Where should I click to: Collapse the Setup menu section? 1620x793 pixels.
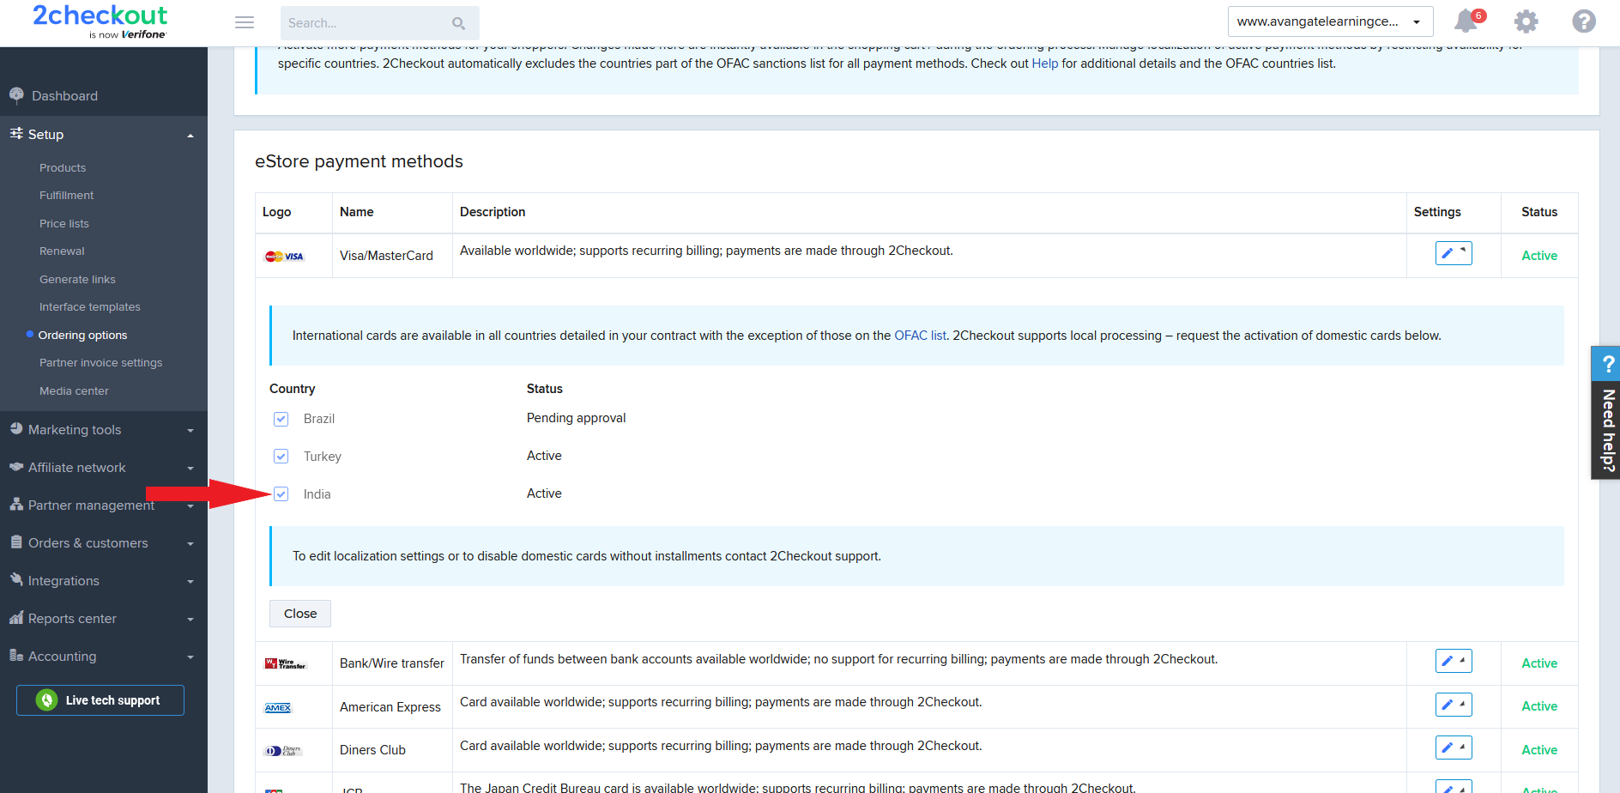[x=190, y=136]
